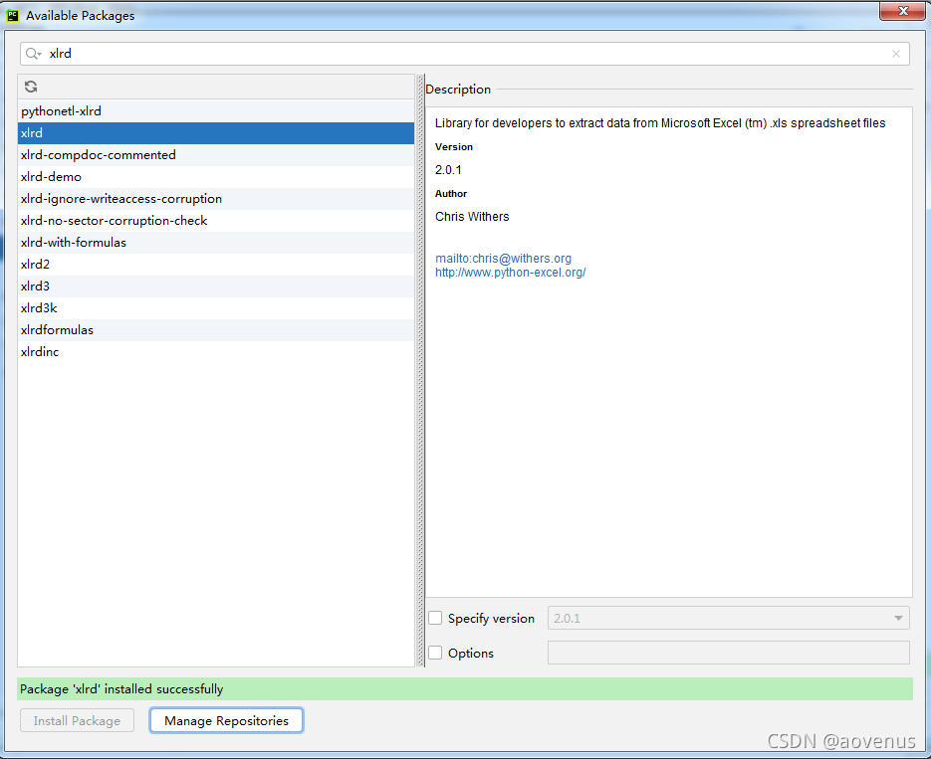Select the xlrd3k package entry
The height and width of the screenshot is (759, 931).
39,308
